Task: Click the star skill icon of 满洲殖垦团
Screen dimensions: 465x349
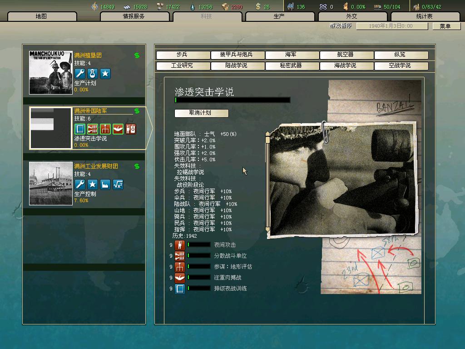Action: (105, 73)
